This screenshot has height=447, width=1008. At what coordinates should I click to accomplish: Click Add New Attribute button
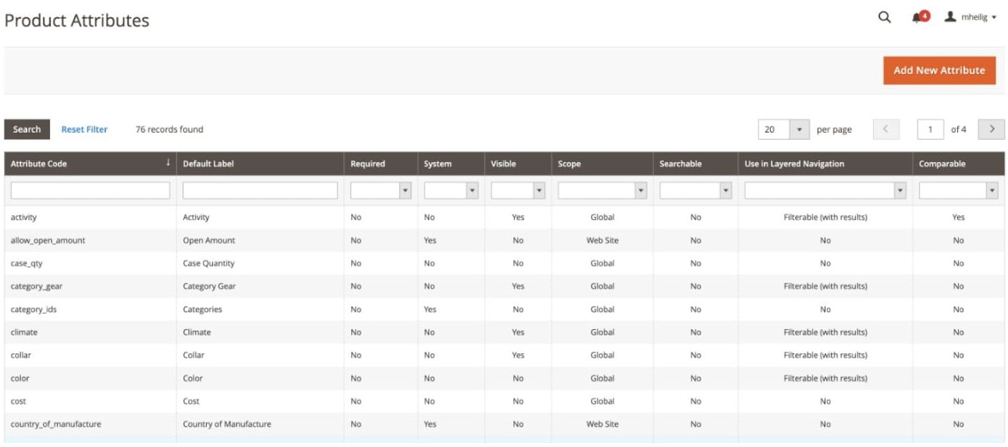939,70
